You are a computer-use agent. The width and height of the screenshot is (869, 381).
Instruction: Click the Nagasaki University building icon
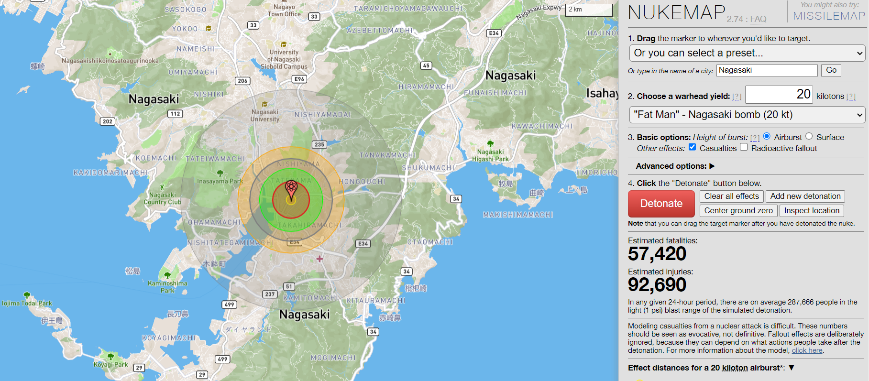(264, 104)
